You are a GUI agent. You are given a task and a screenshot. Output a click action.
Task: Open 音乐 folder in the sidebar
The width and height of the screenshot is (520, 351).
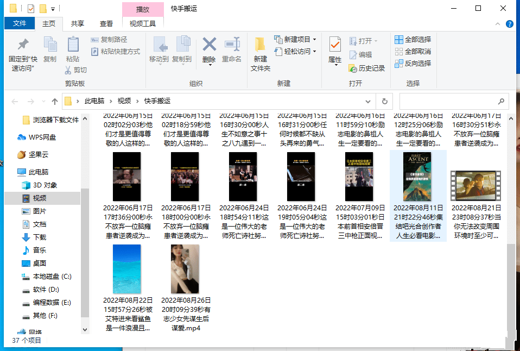tap(34, 250)
